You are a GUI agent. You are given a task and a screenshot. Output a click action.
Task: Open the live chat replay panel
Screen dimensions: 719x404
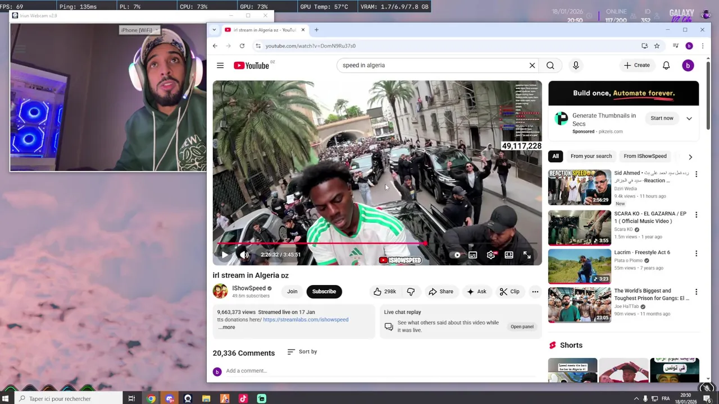pos(522,327)
